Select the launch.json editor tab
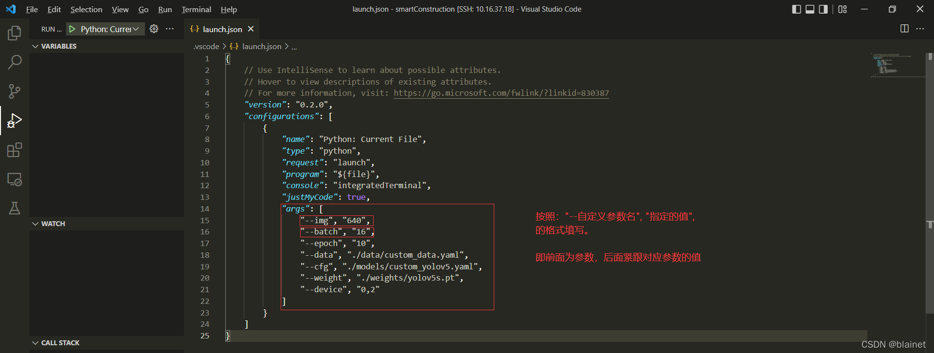This screenshot has width=934, height=353. 222,29
